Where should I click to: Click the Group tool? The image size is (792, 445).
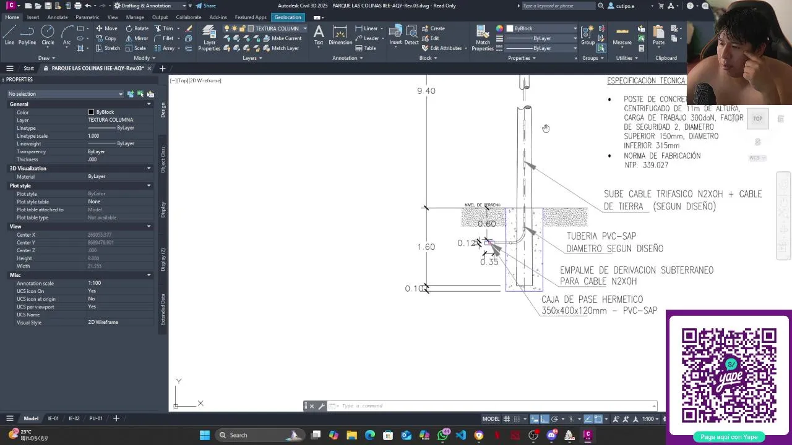tap(588, 35)
